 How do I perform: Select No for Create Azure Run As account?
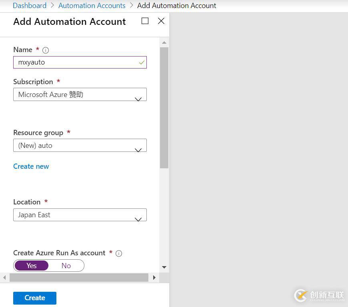[66, 266]
